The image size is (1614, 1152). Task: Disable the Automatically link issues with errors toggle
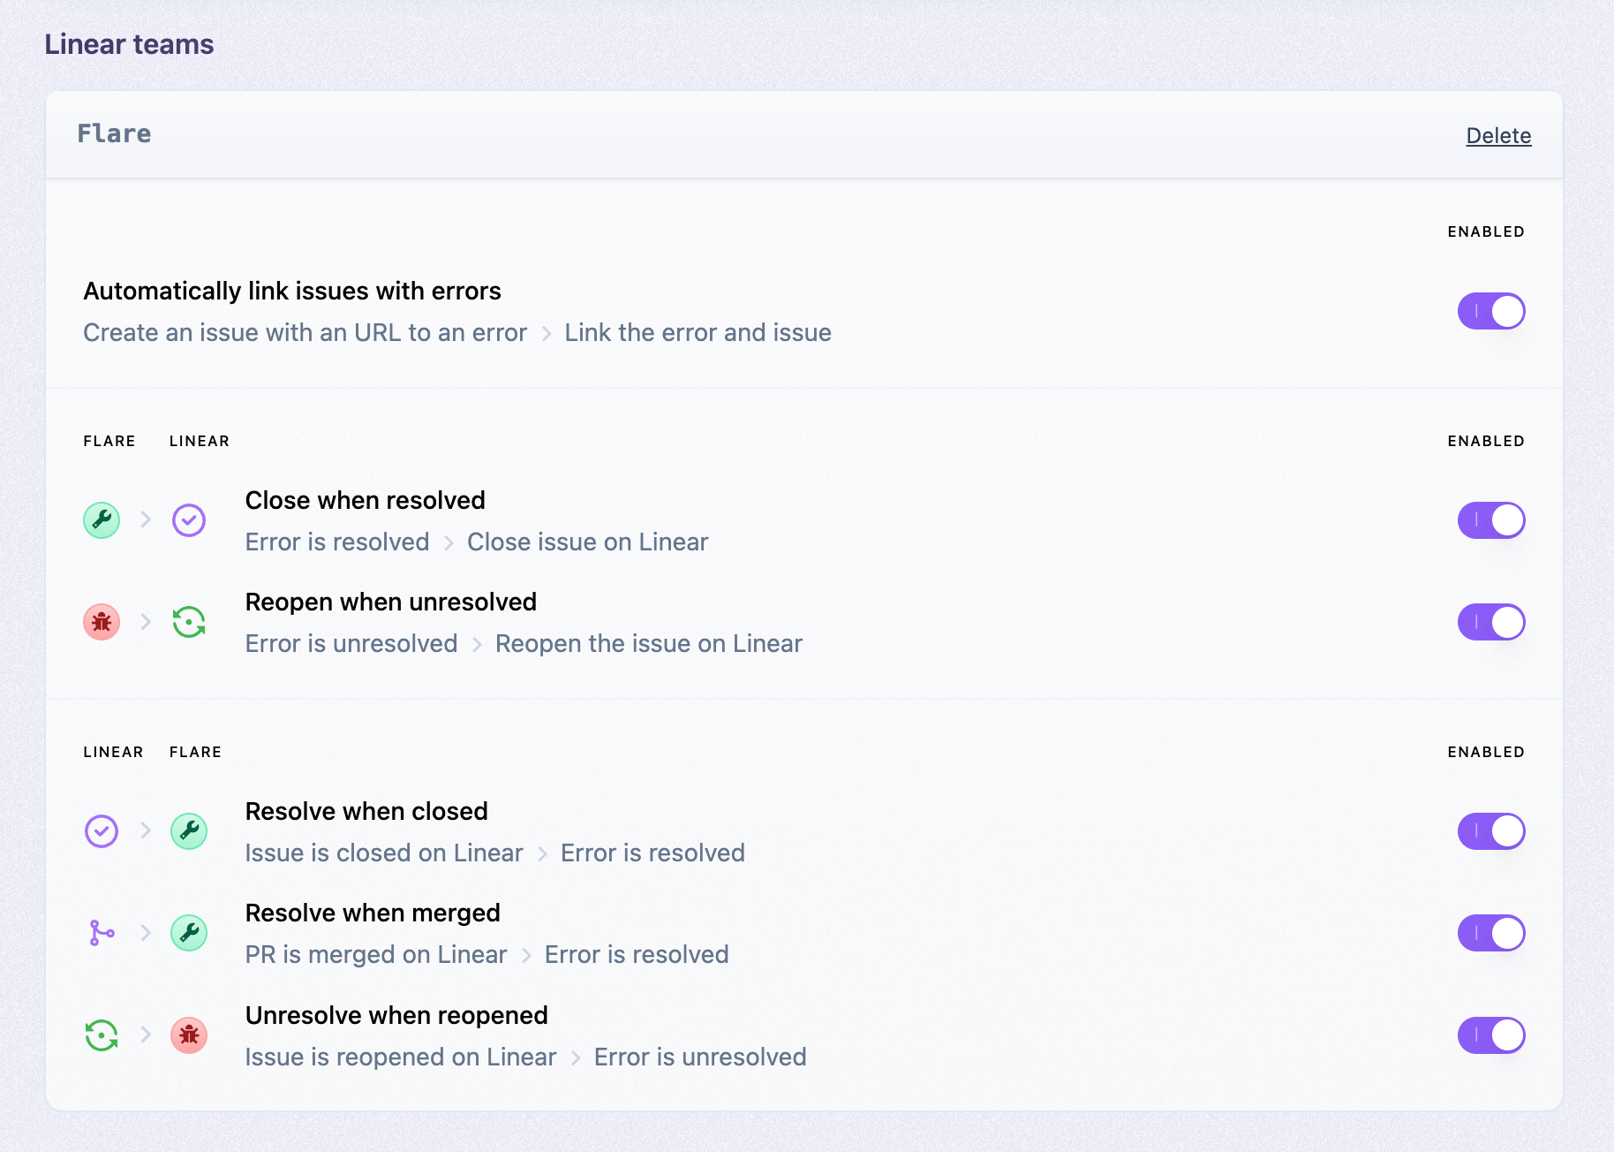coord(1491,311)
